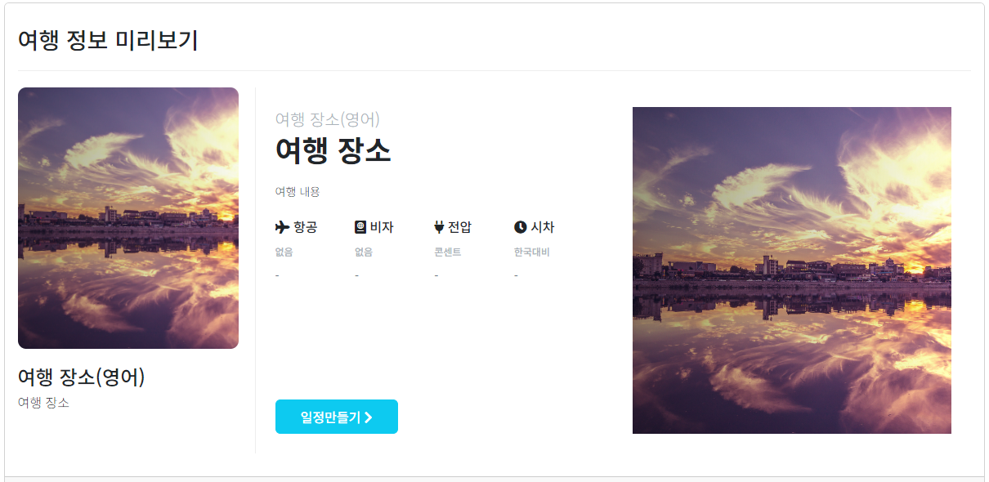
Task: Click the 시차 label
Action: pos(543,227)
